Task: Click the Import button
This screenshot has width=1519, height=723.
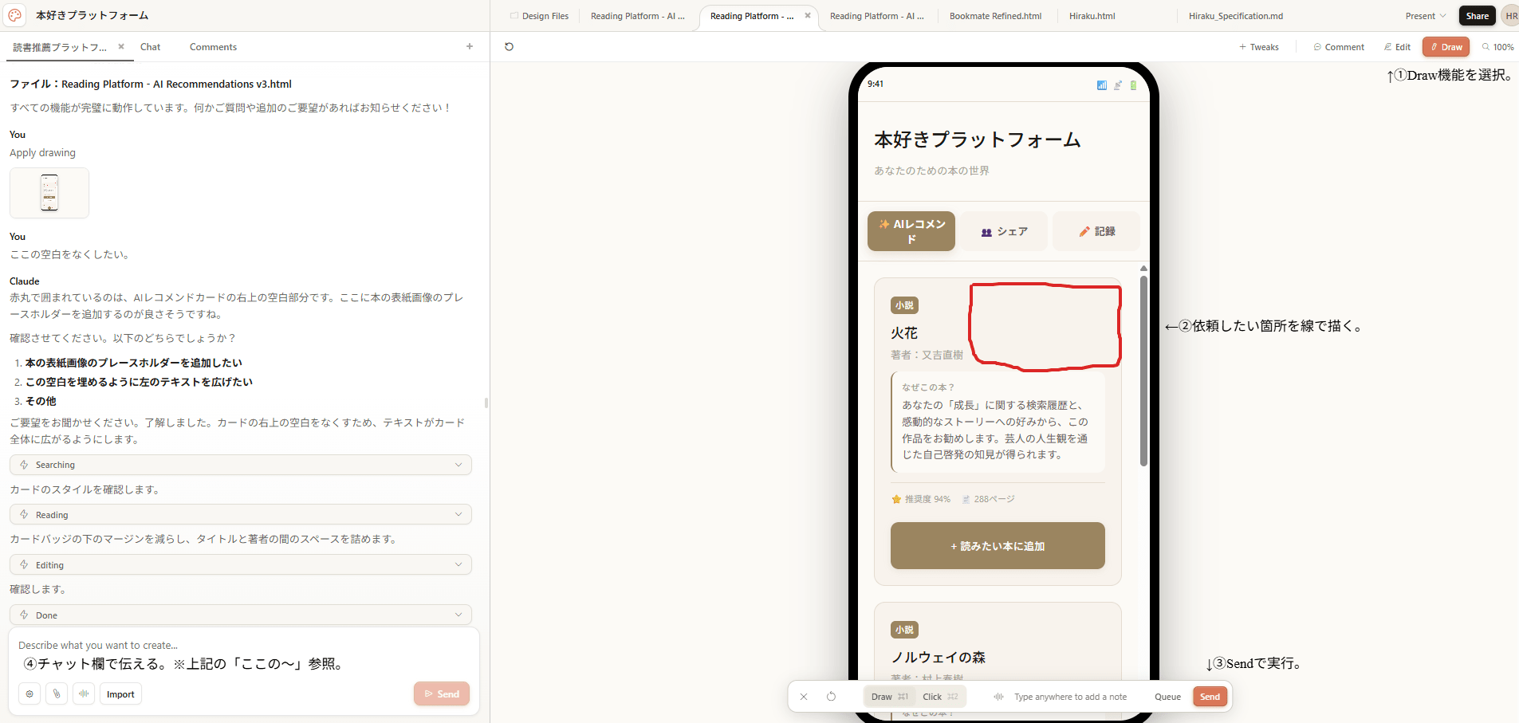Action: coord(120,694)
